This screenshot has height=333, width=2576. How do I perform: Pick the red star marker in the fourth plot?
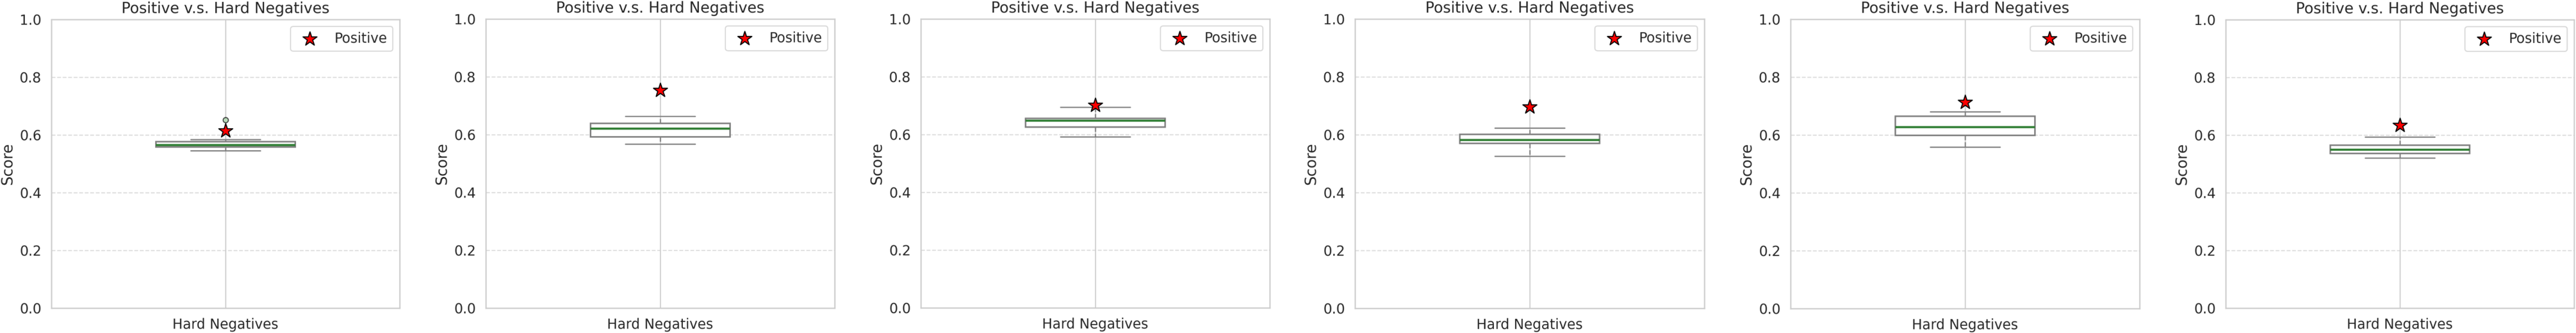1529,107
